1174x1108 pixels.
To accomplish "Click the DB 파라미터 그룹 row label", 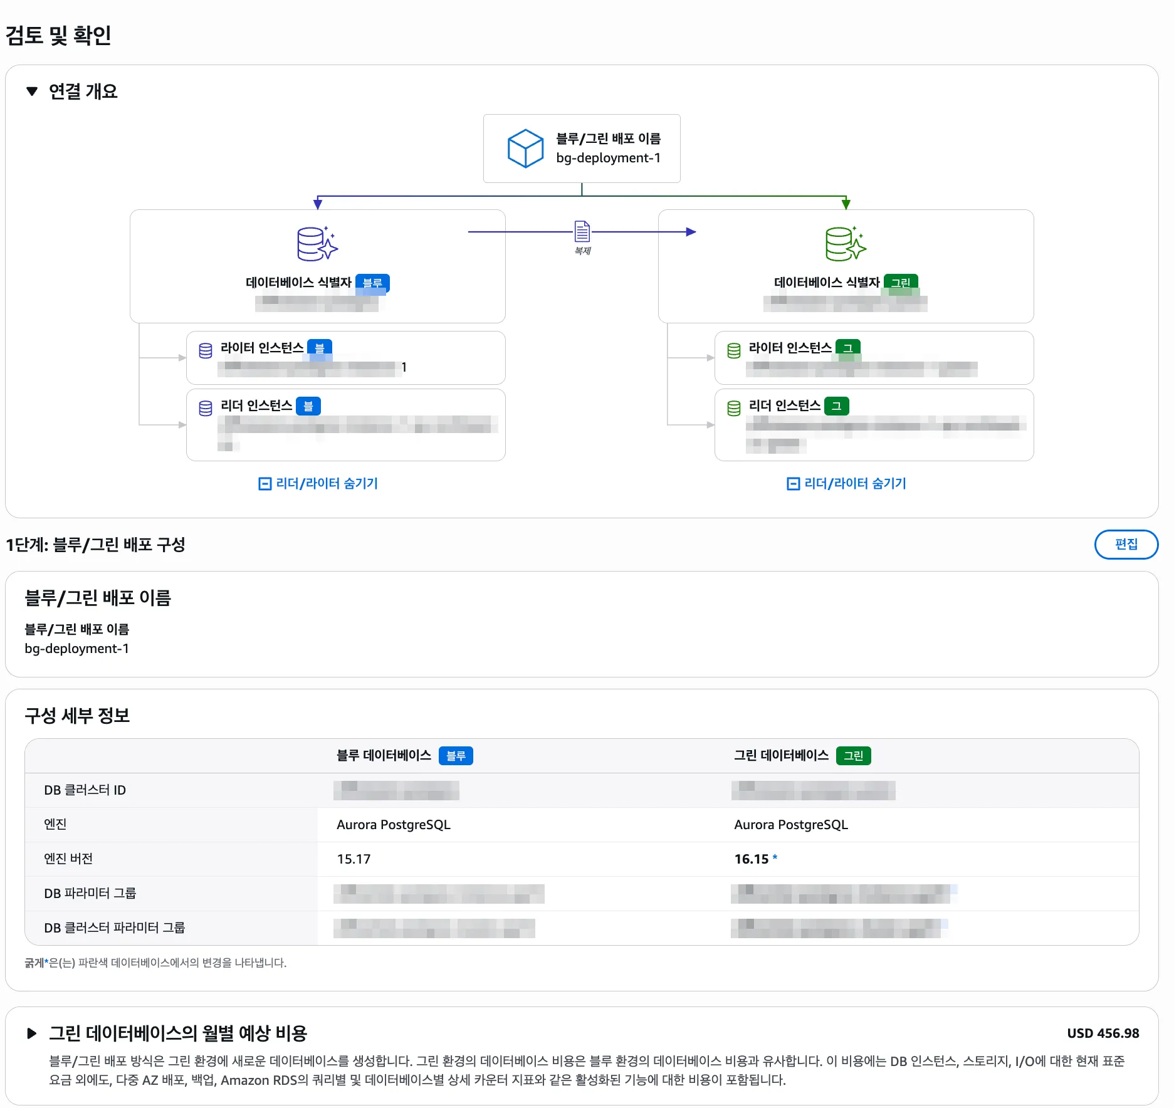I will point(90,893).
